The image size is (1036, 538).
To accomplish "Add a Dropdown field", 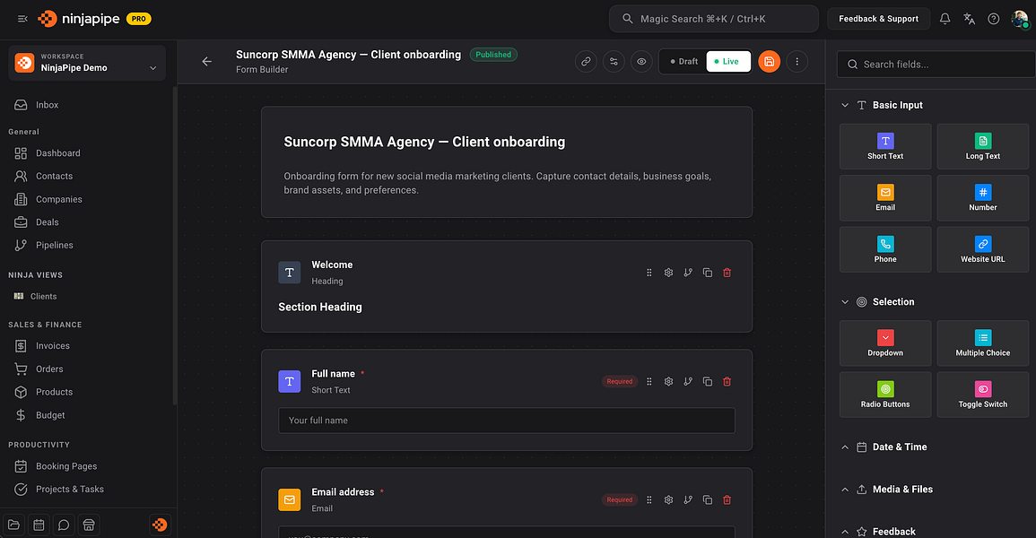I will (885, 343).
